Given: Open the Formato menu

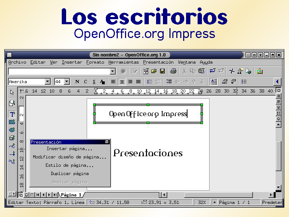Looking at the screenshot, I should (95, 62).
